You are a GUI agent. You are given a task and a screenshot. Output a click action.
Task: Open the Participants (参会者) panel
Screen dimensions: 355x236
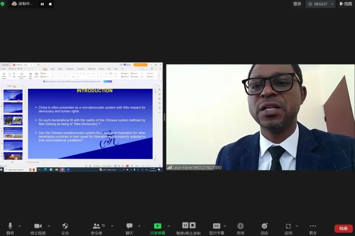click(x=96, y=226)
